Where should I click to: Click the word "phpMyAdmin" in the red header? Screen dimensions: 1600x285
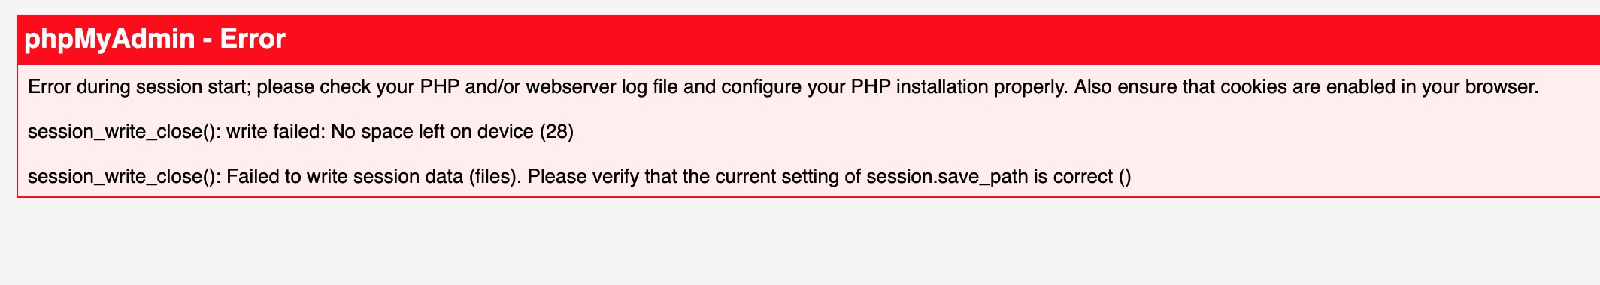(110, 39)
